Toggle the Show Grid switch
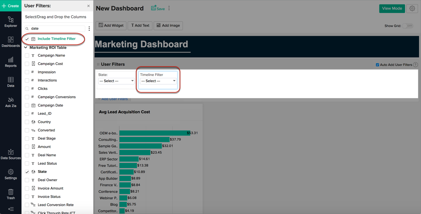Viewport: 421px width, 214px height. (408, 26)
